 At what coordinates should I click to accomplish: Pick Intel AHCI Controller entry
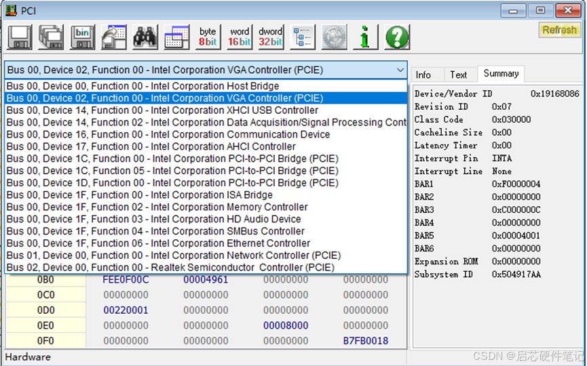coord(206,146)
